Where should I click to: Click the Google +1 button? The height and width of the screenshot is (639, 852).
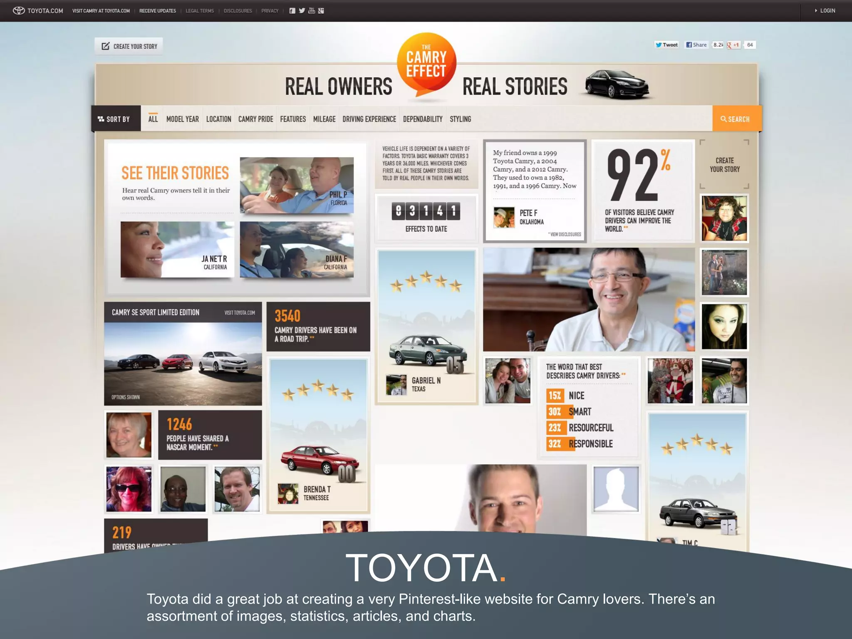pos(734,45)
